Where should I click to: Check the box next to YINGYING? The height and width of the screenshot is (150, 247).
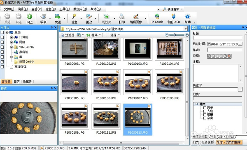point(2,47)
